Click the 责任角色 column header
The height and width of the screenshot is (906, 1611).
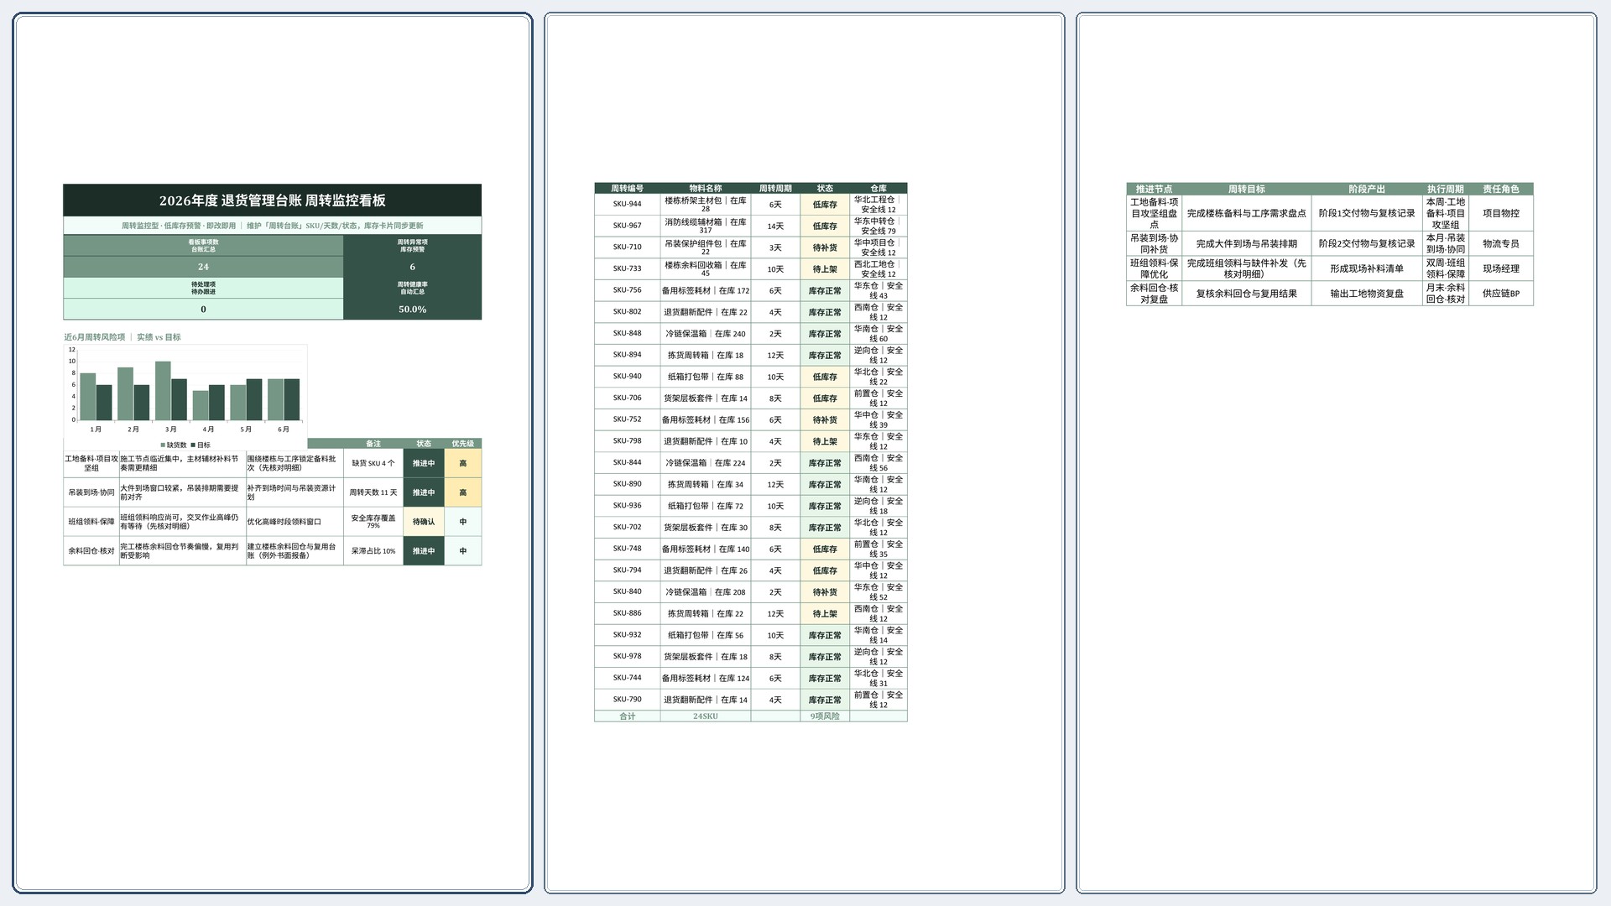click(x=1500, y=190)
